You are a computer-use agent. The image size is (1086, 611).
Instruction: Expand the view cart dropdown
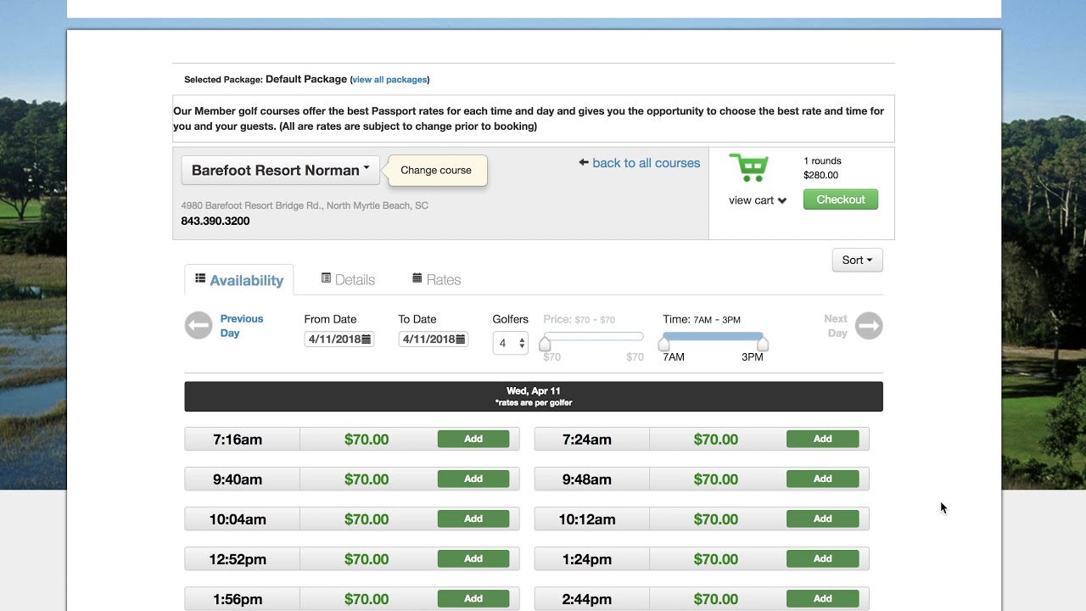[x=758, y=200]
